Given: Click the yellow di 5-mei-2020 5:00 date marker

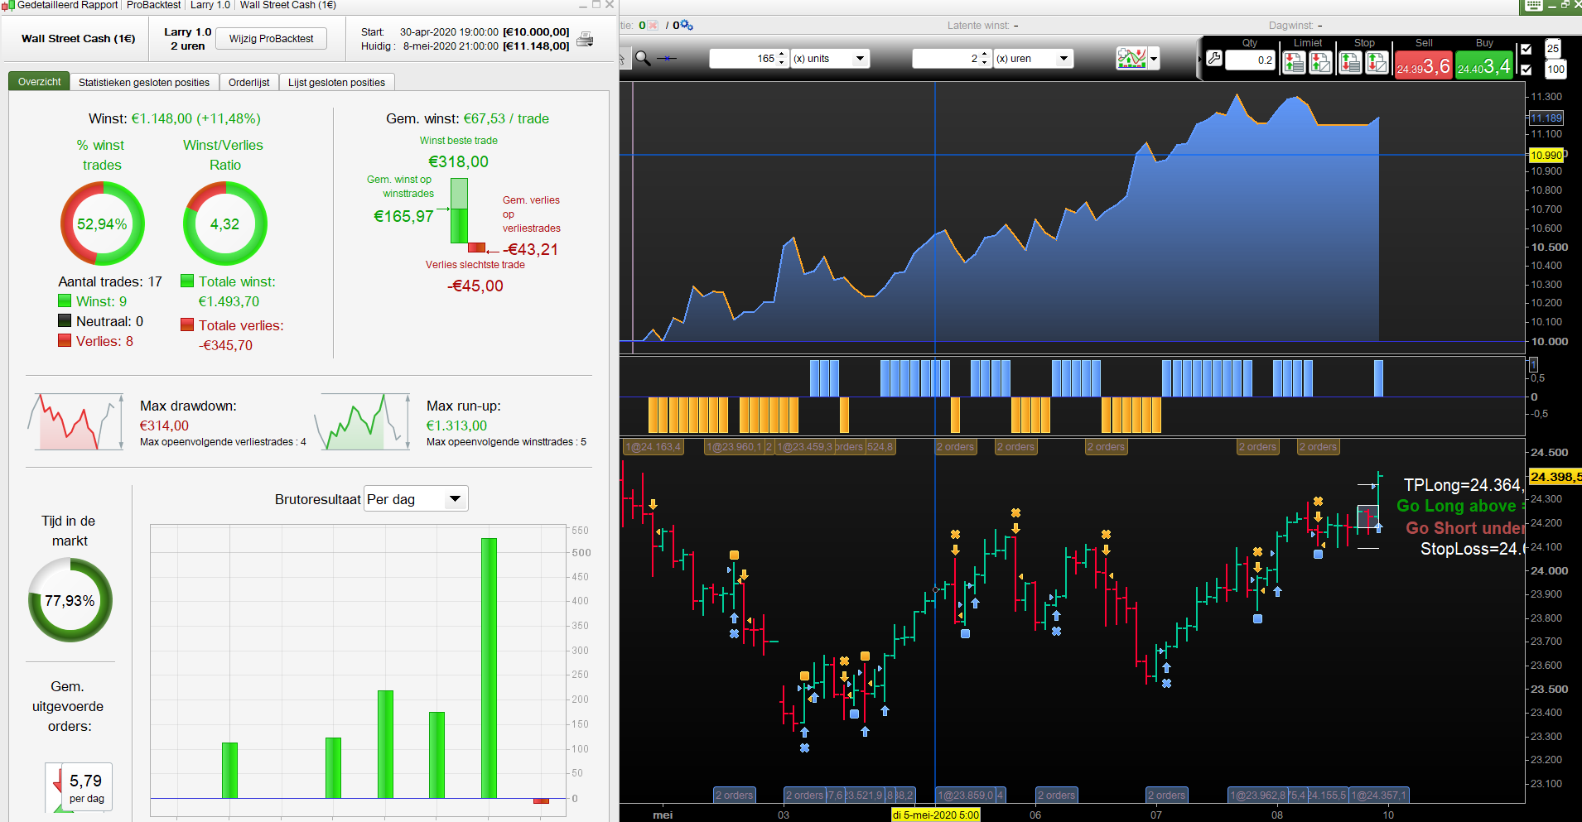Looking at the screenshot, I should [935, 815].
